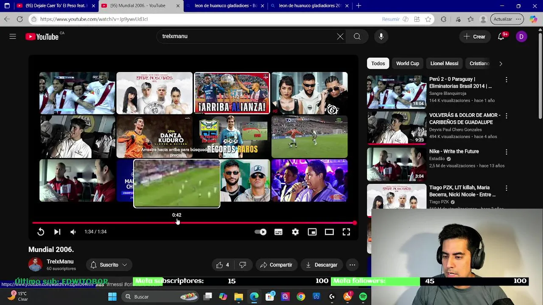Clear the search box with the X
This screenshot has height=305, width=543.
click(x=340, y=36)
